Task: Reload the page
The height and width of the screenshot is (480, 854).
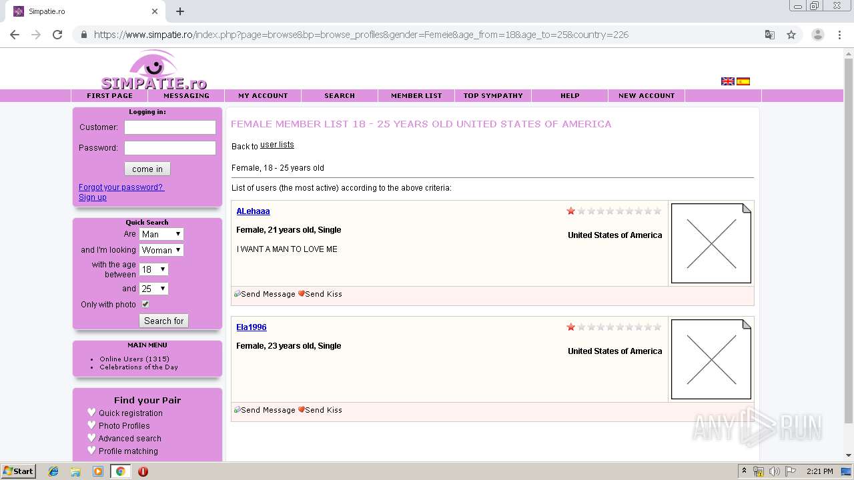Action: (x=57, y=35)
